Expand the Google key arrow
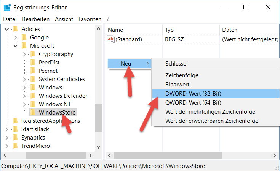280x171 pixels. 16,38
